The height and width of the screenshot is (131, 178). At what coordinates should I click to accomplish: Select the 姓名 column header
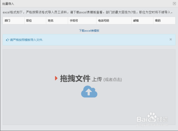coord(57,21)
